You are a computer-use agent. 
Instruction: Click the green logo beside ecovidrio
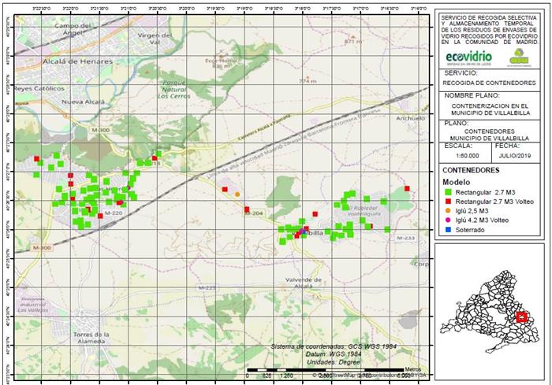[x=519, y=57]
